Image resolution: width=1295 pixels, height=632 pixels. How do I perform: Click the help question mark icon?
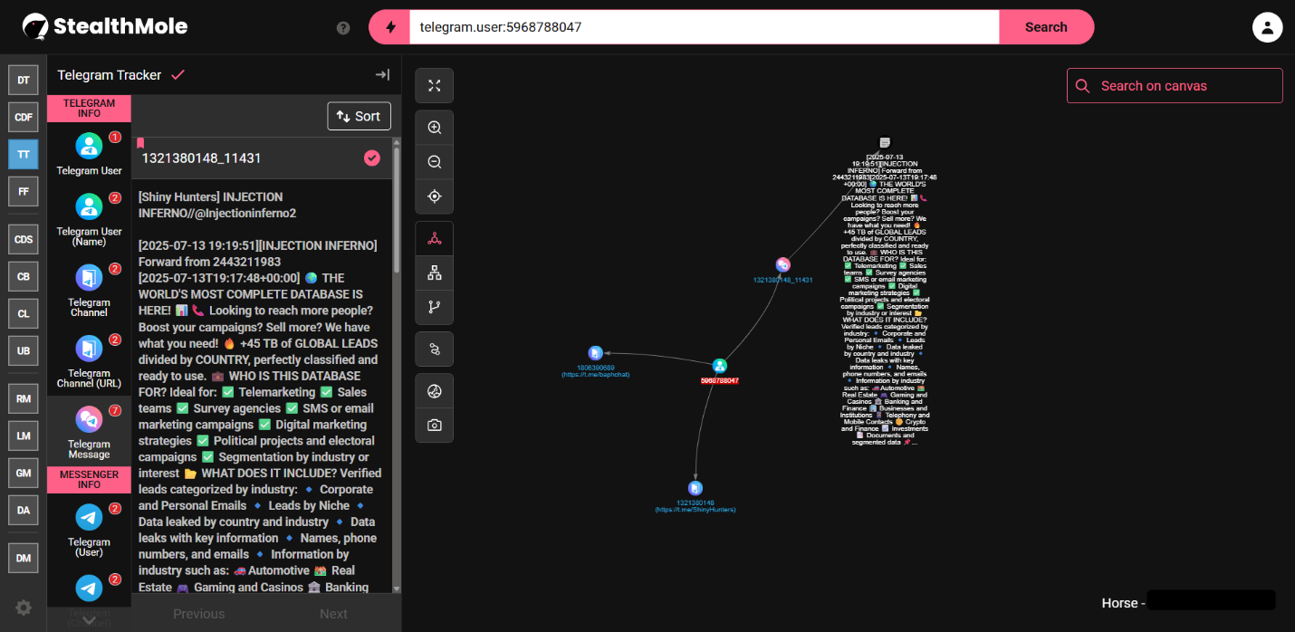[x=343, y=27]
